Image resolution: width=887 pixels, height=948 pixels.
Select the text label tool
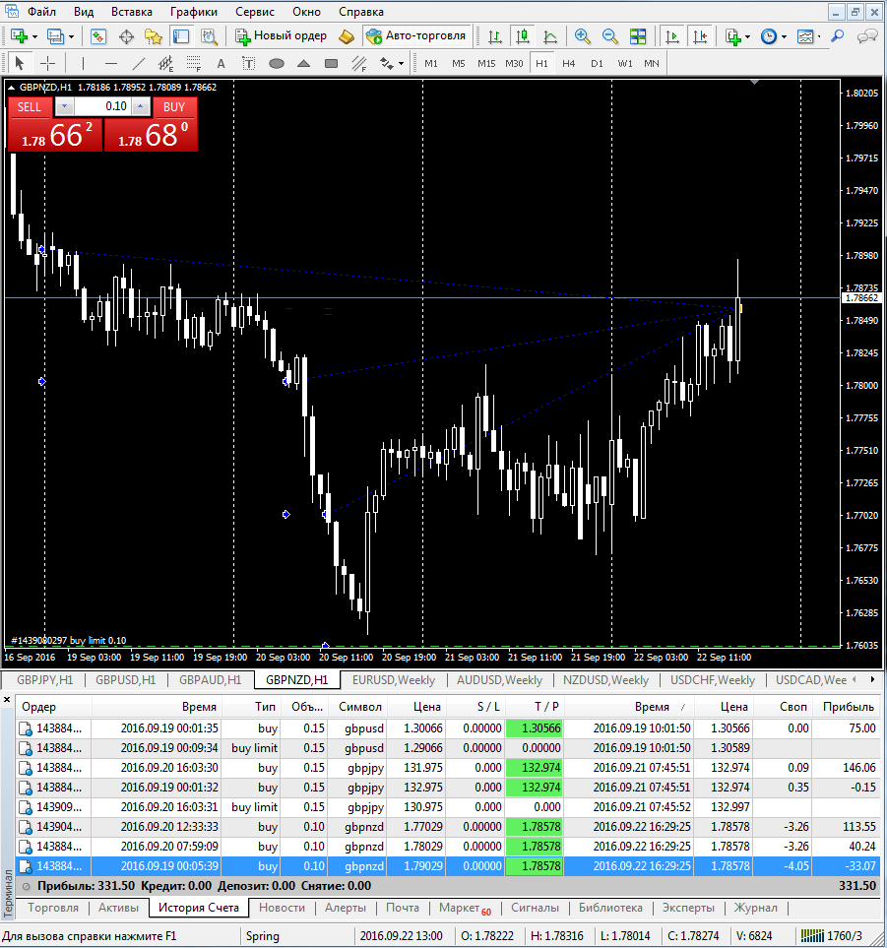(x=248, y=63)
